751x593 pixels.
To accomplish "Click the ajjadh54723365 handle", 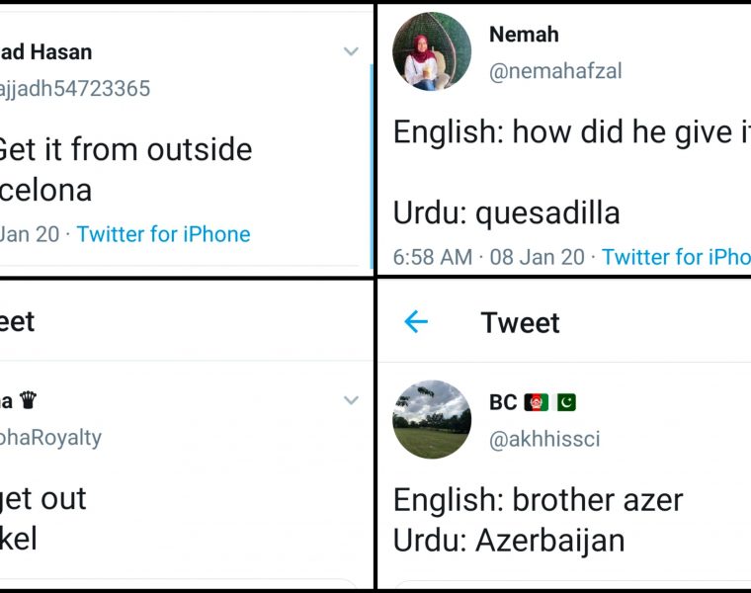I will point(74,88).
